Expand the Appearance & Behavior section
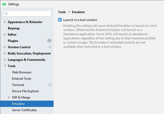The height and width of the screenshot is (114, 164). click(x=5, y=22)
